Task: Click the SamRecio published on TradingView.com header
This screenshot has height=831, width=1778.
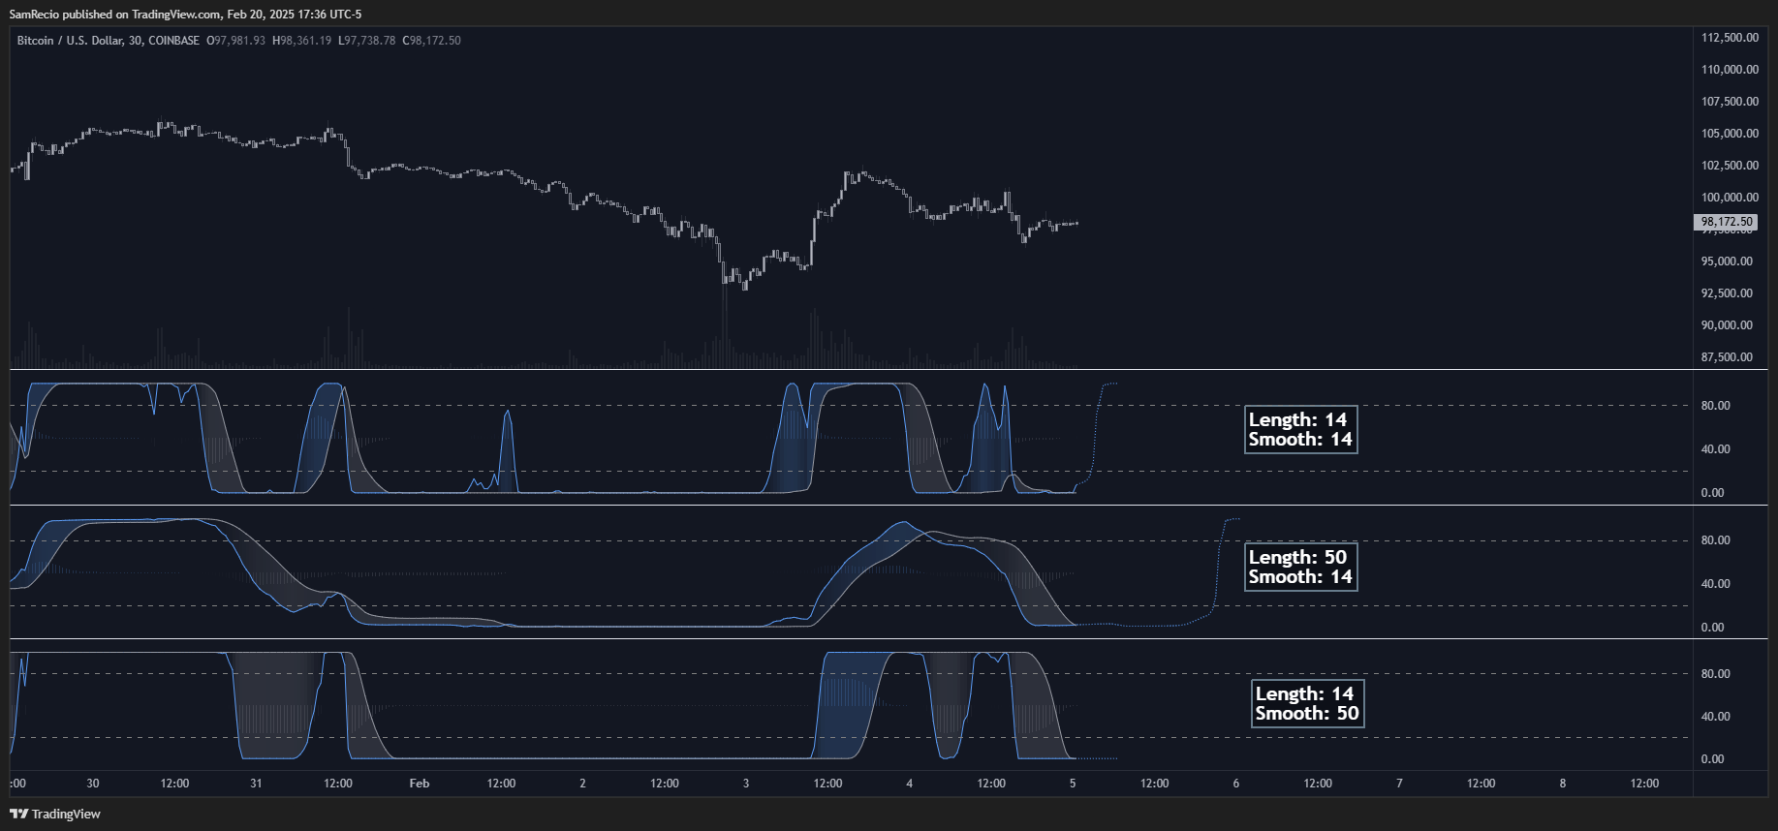Action: click(185, 15)
